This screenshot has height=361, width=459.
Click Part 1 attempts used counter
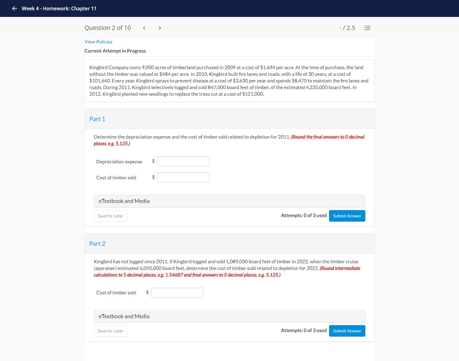point(304,216)
